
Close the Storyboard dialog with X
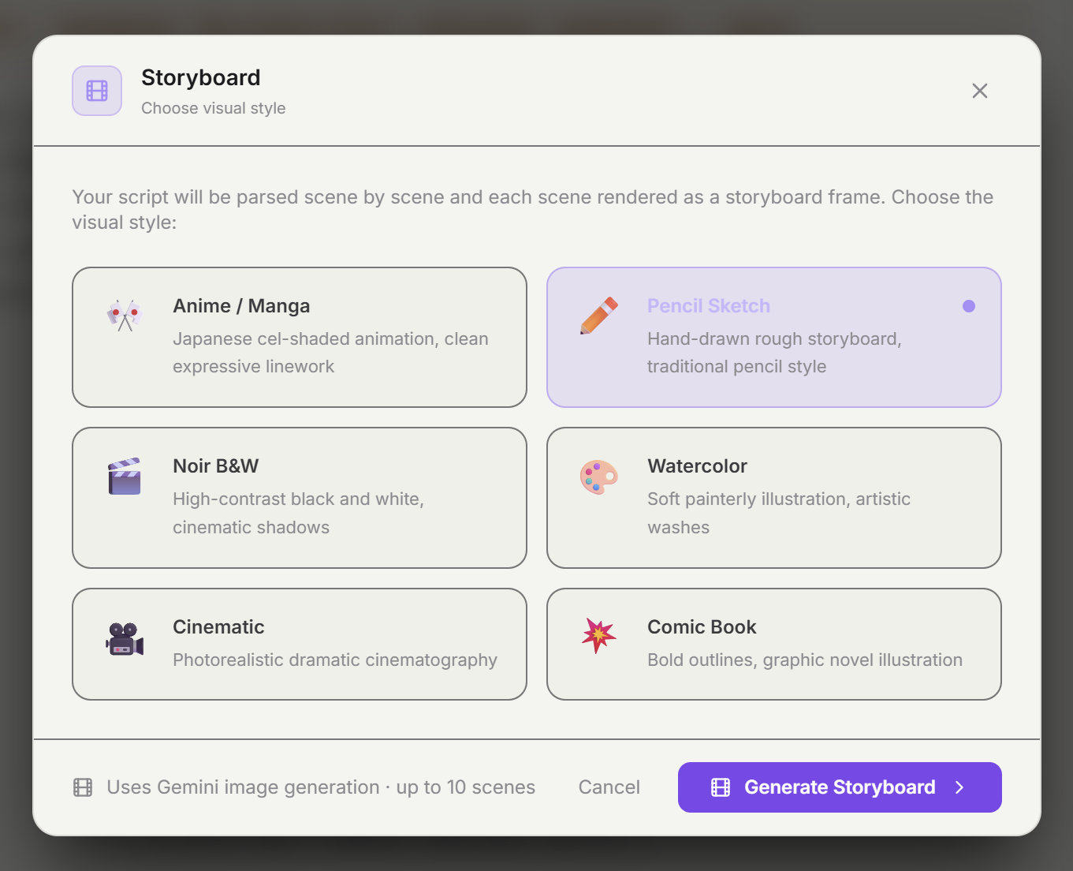click(x=980, y=91)
